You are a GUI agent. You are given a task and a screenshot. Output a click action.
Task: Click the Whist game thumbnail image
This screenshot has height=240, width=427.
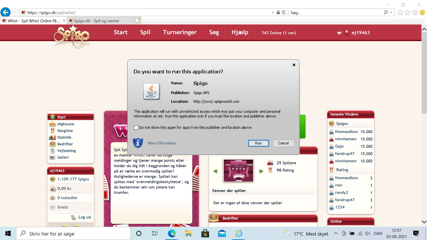point(238,171)
